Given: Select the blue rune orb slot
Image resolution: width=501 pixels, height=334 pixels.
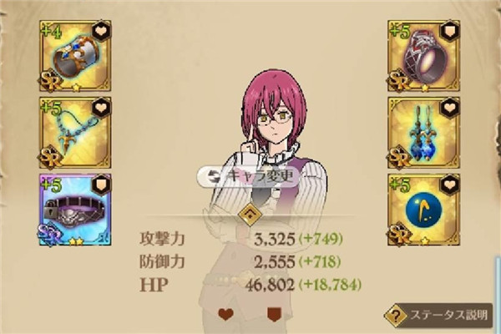Looking at the screenshot, I should (x=423, y=210).
